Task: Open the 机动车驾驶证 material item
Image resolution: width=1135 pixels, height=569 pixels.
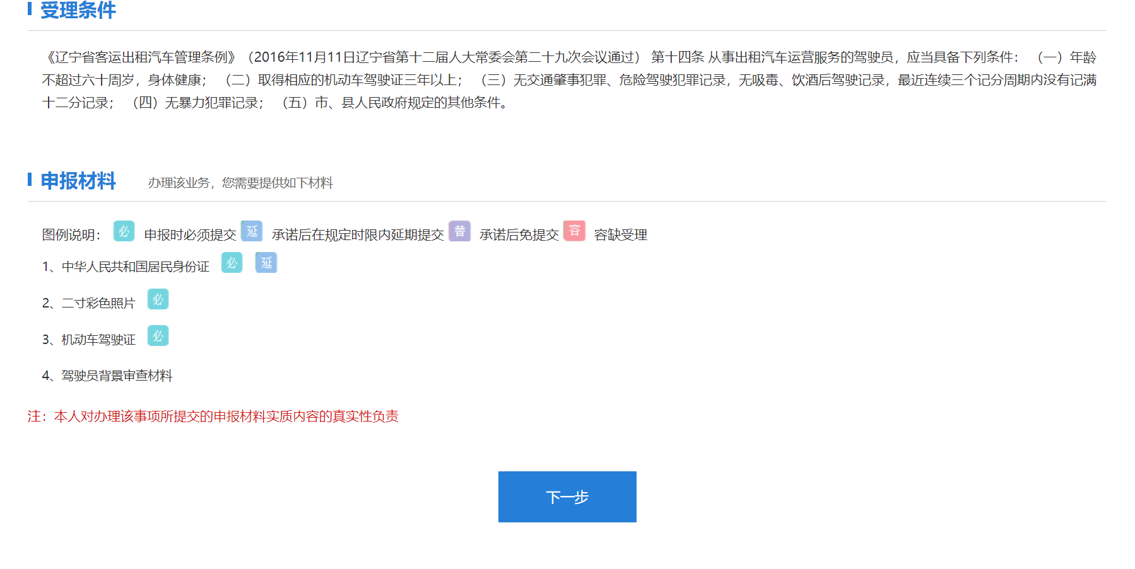Action: click(x=98, y=340)
